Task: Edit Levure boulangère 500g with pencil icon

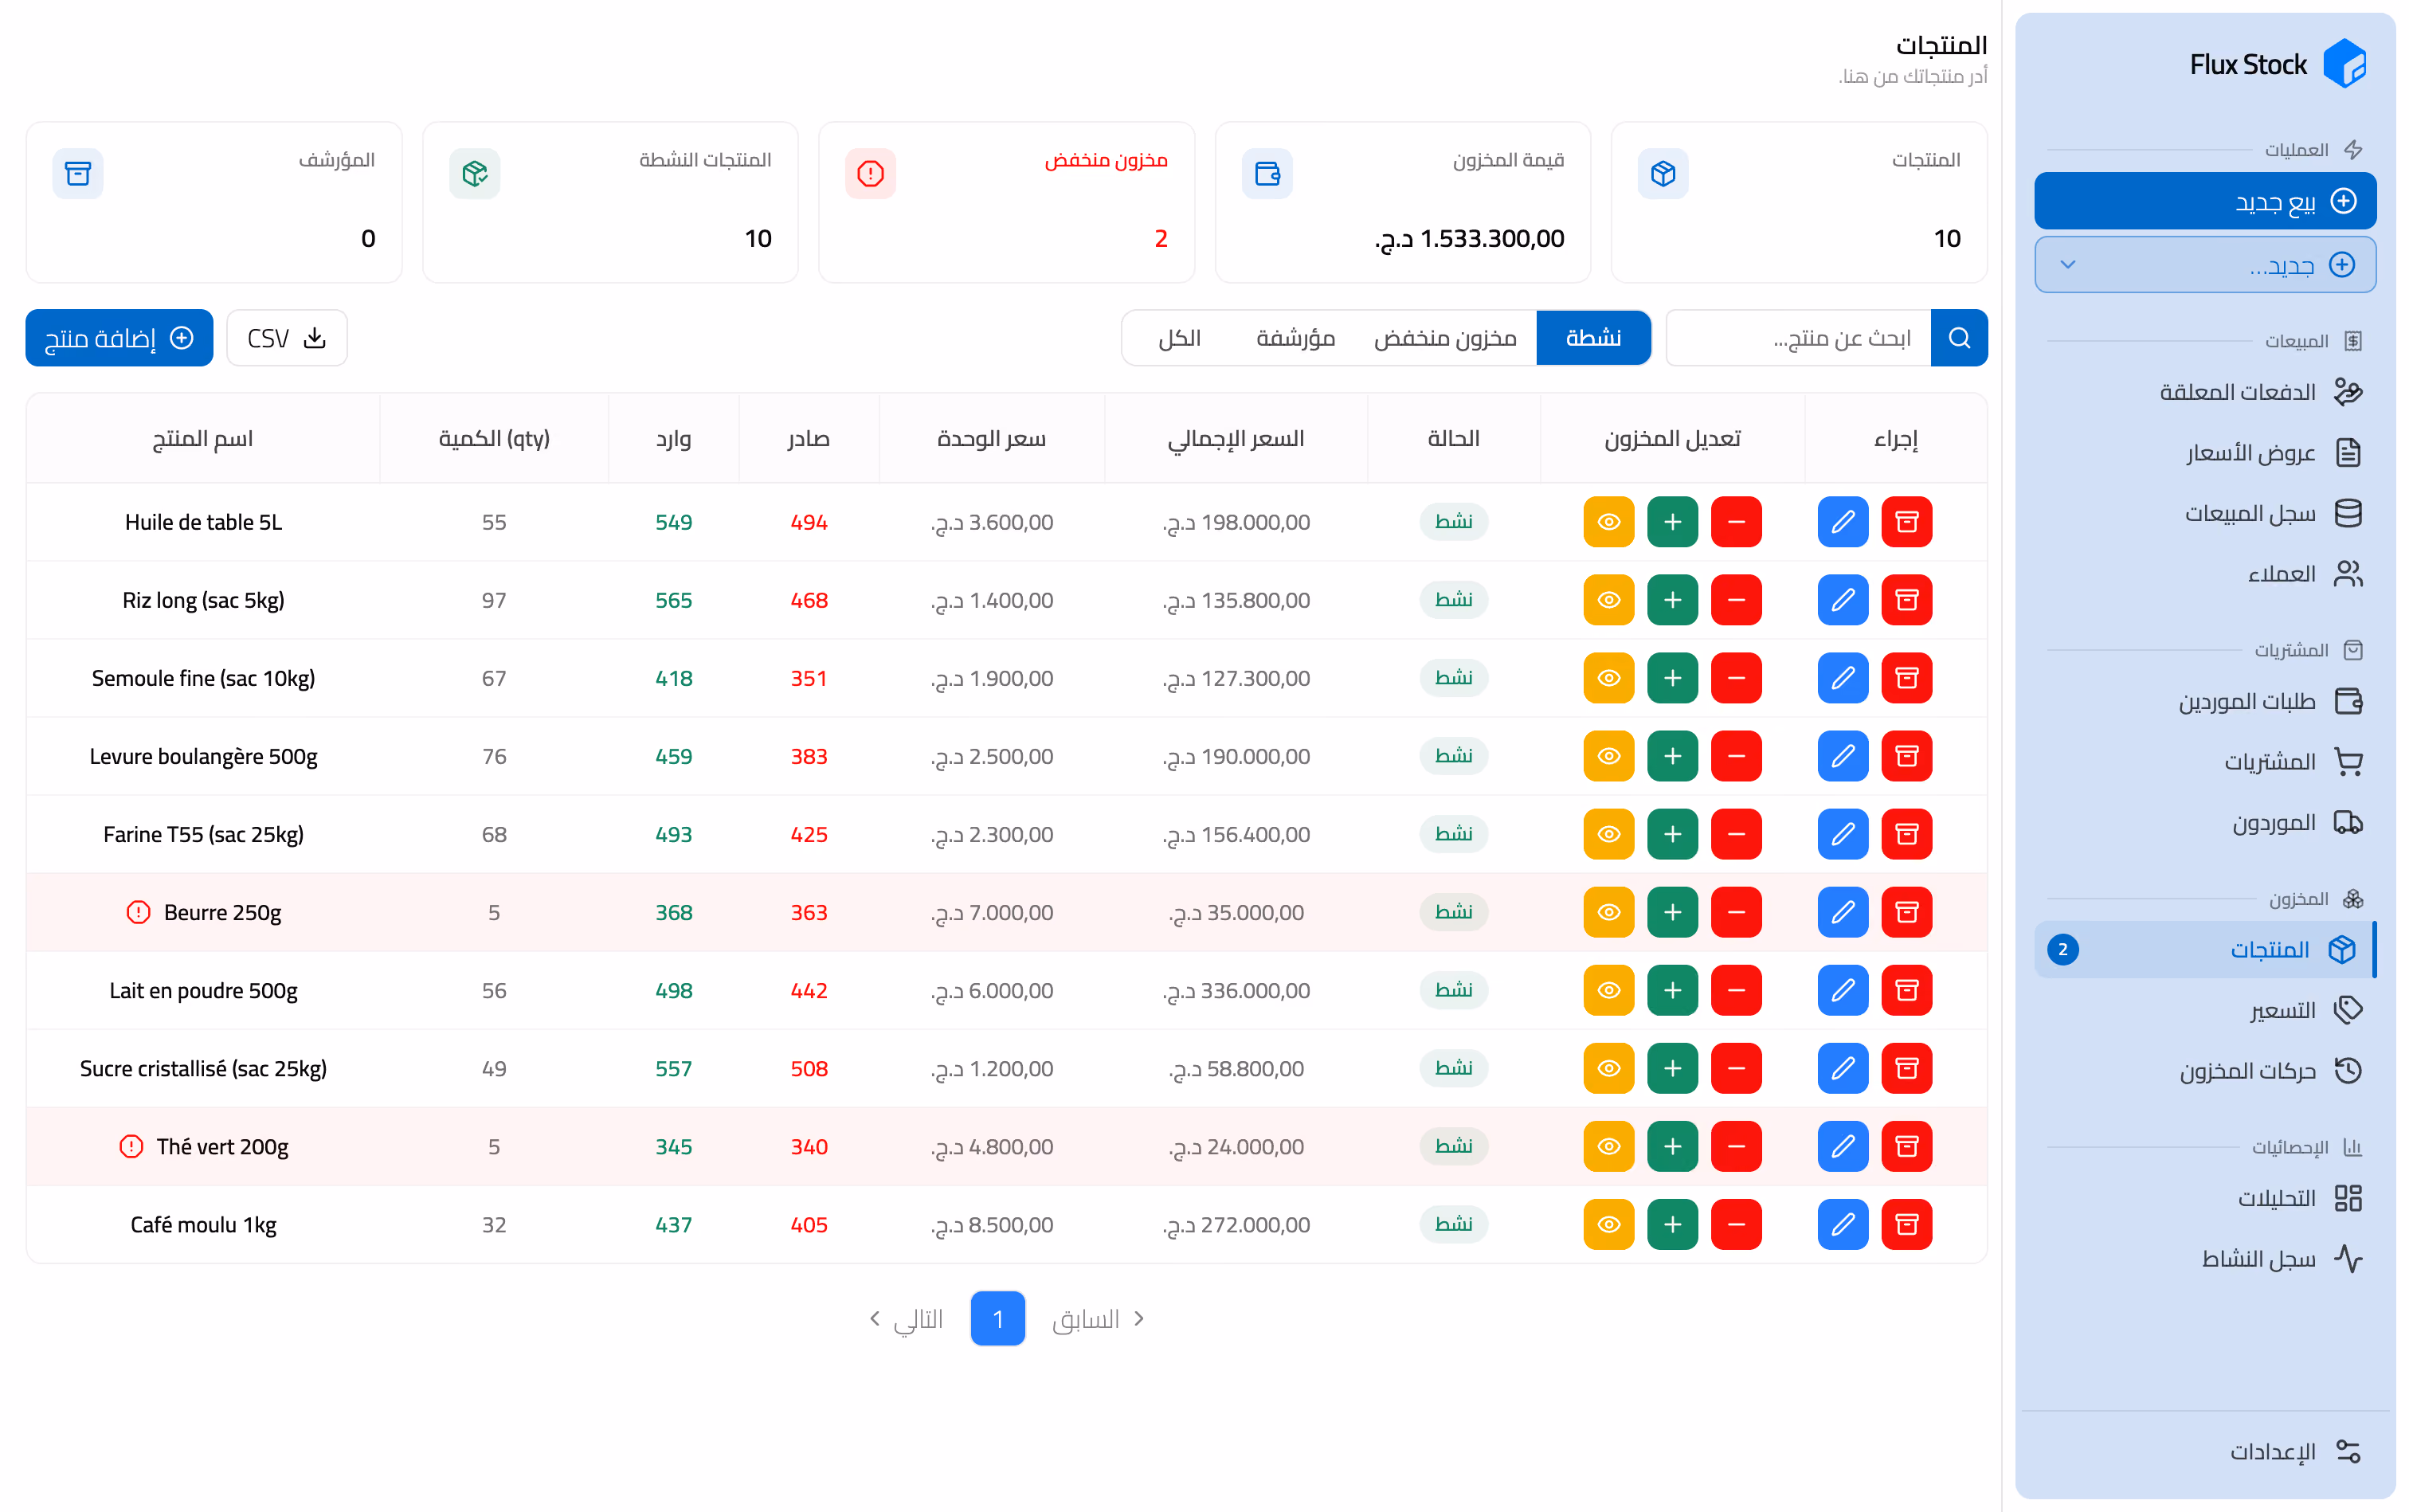Action: (1843, 756)
